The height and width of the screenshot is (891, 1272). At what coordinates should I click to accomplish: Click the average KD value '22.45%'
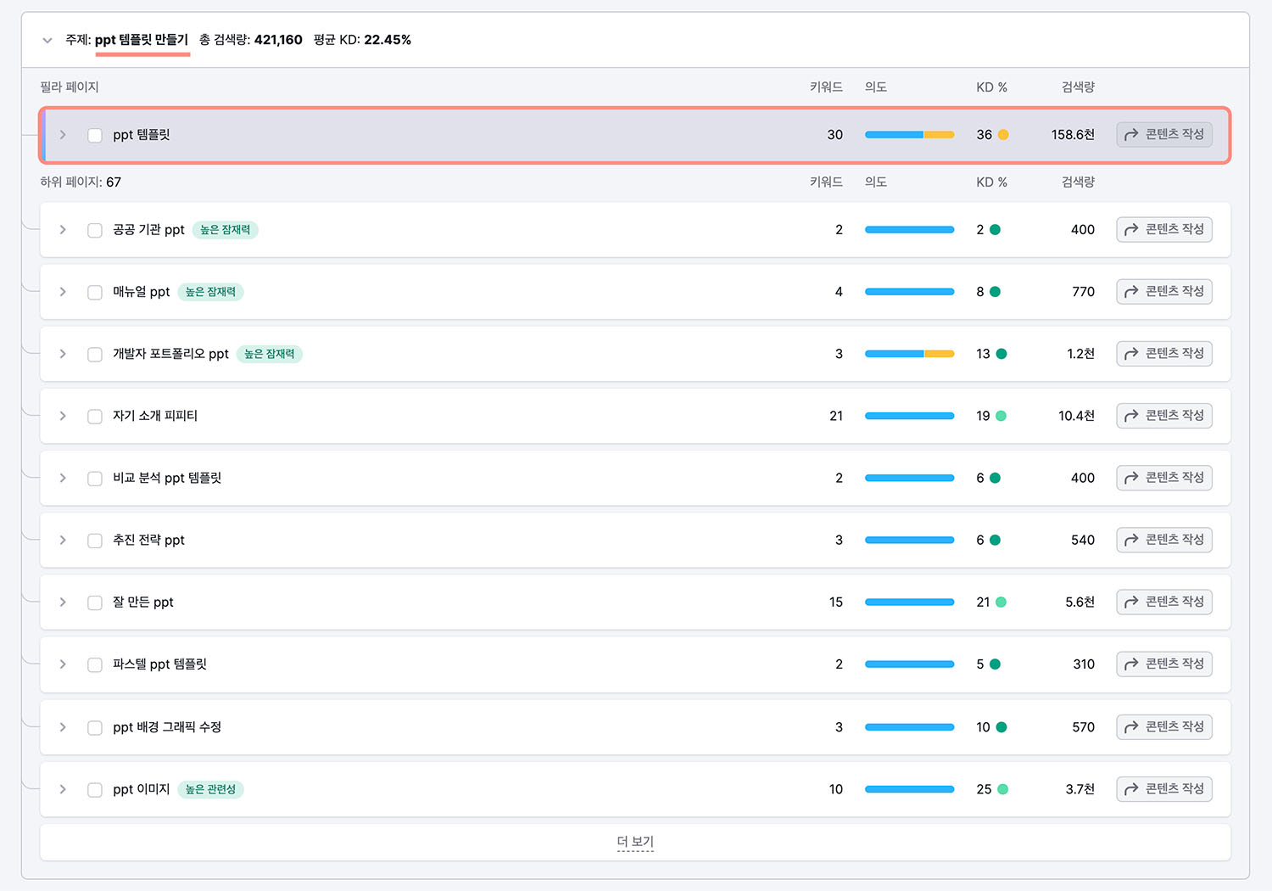[388, 40]
